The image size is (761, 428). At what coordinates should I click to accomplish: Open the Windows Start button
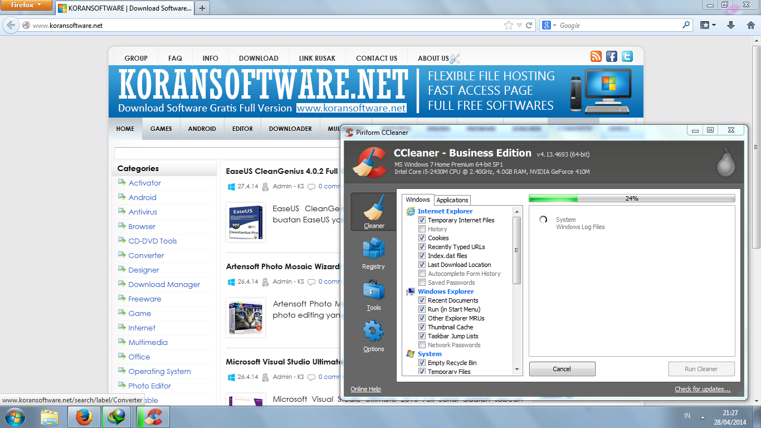tap(14, 417)
